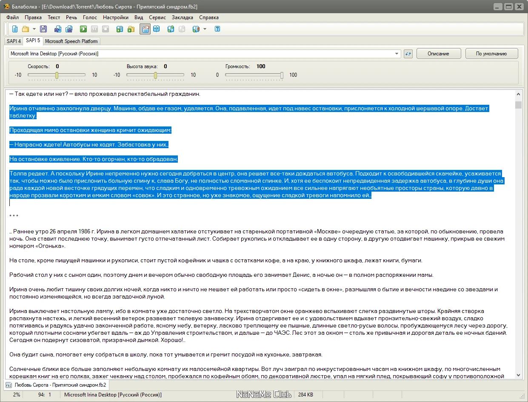Create a new document via toolbar icon
The width and height of the screenshot is (528, 402).
(x=15, y=29)
